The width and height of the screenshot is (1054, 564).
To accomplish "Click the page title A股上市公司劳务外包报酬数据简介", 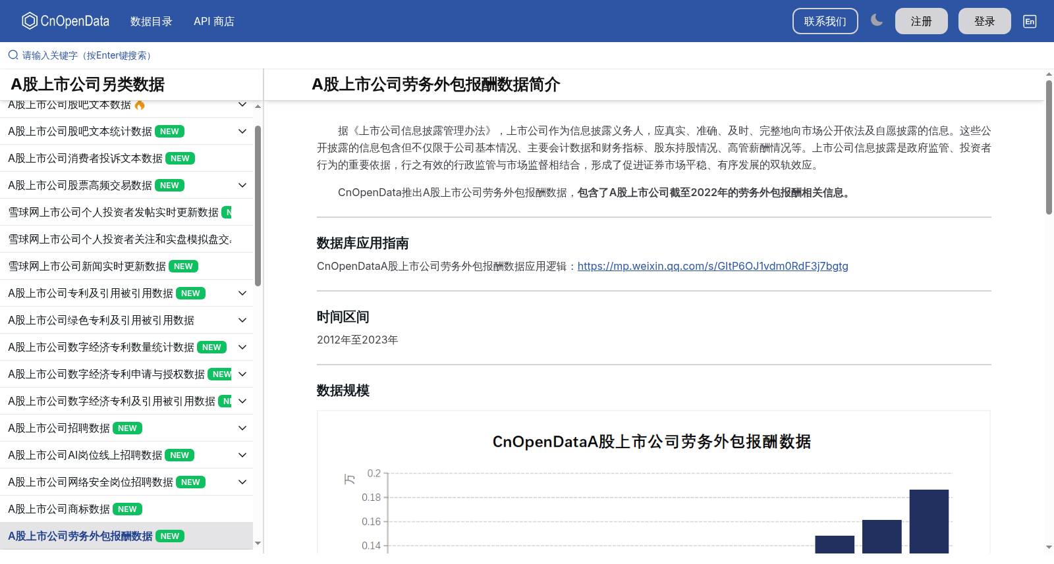I will pyautogui.click(x=436, y=84).
